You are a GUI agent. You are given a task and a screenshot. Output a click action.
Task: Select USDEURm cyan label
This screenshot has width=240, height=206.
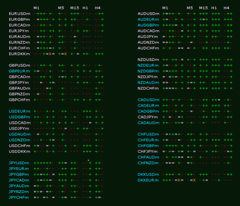point(20,111)
